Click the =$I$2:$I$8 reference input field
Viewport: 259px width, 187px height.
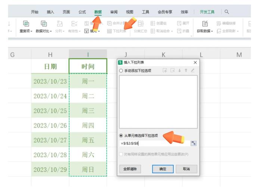(155, 143)
